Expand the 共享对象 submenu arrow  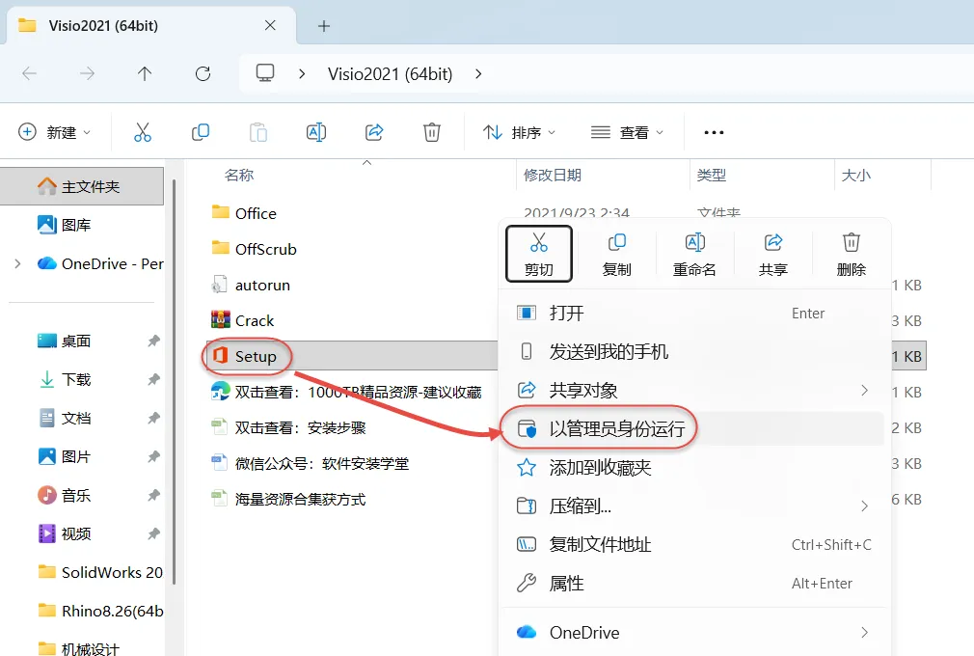click(x=864, y=390)
